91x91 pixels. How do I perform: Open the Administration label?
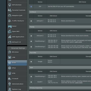(x=18, y=84)
